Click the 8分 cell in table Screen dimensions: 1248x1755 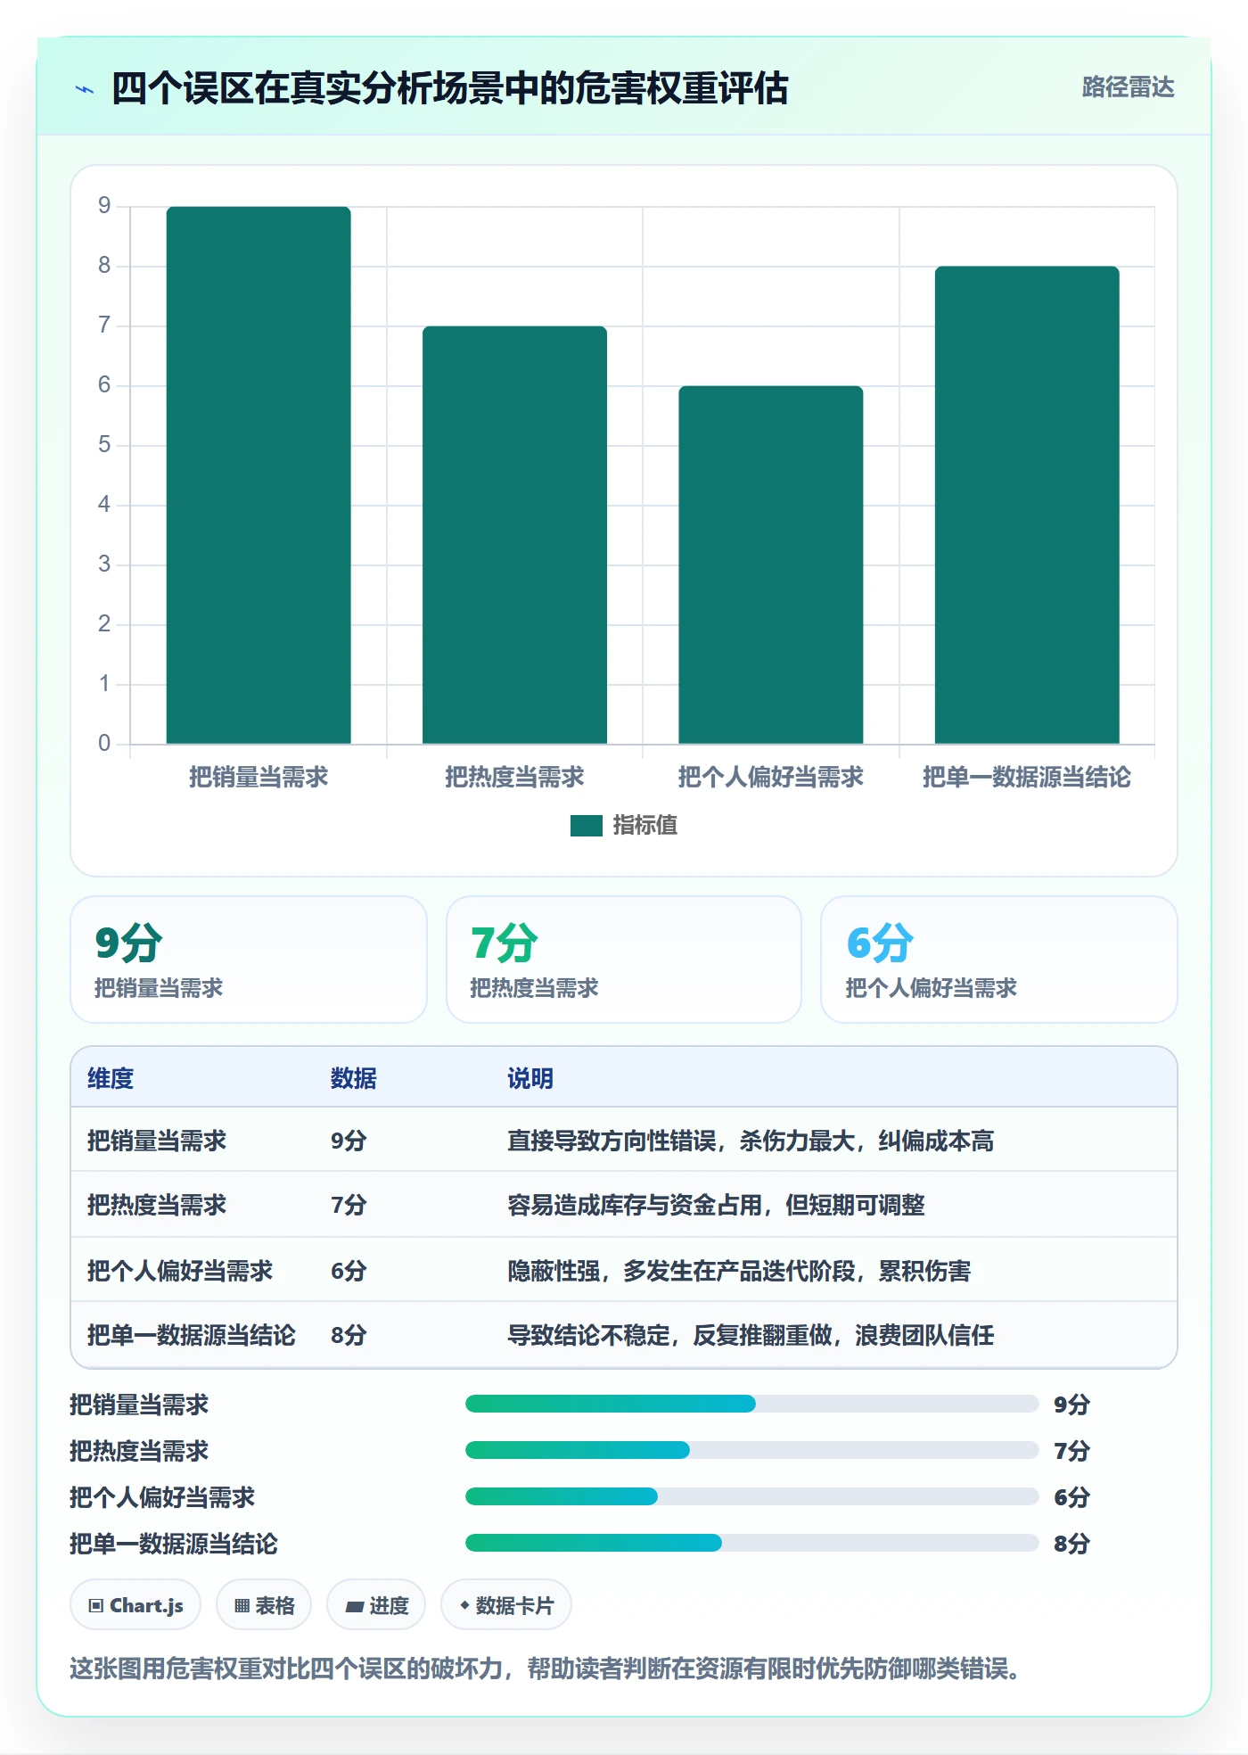point(349,1335)
